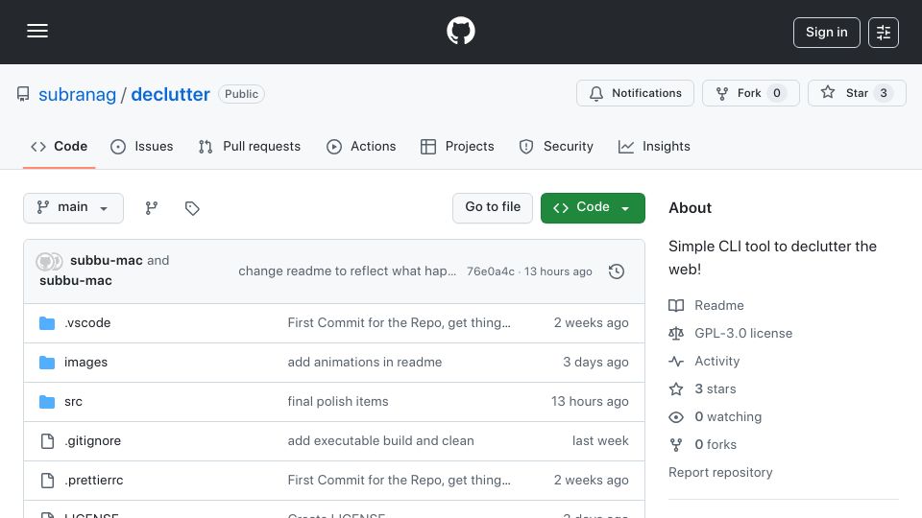Open the Insights tab
Viewport: 922px width, 518px height.
654,146
